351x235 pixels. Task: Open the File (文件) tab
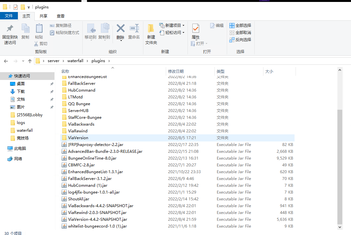9,16
